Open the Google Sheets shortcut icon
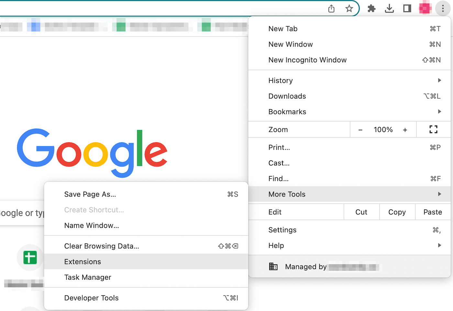453x311 pixels. 30,258
